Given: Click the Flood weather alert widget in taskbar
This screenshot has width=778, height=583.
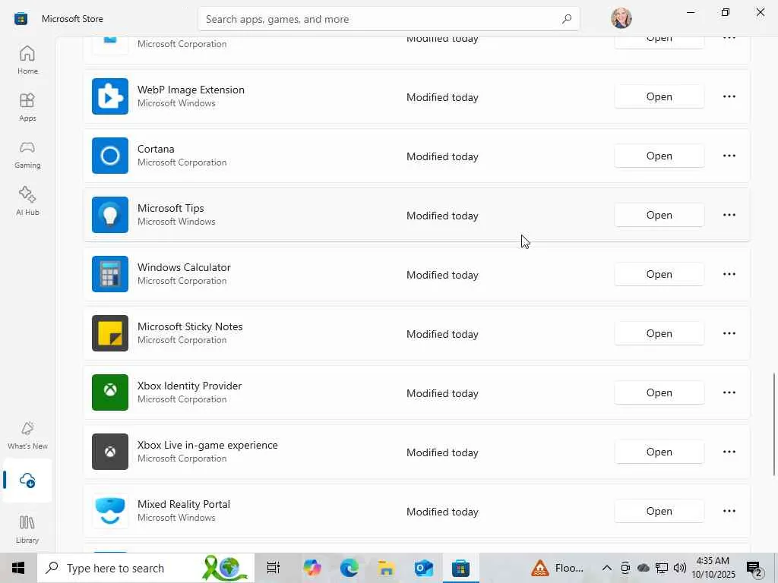Looking at the screenshot, I should 558,568.
